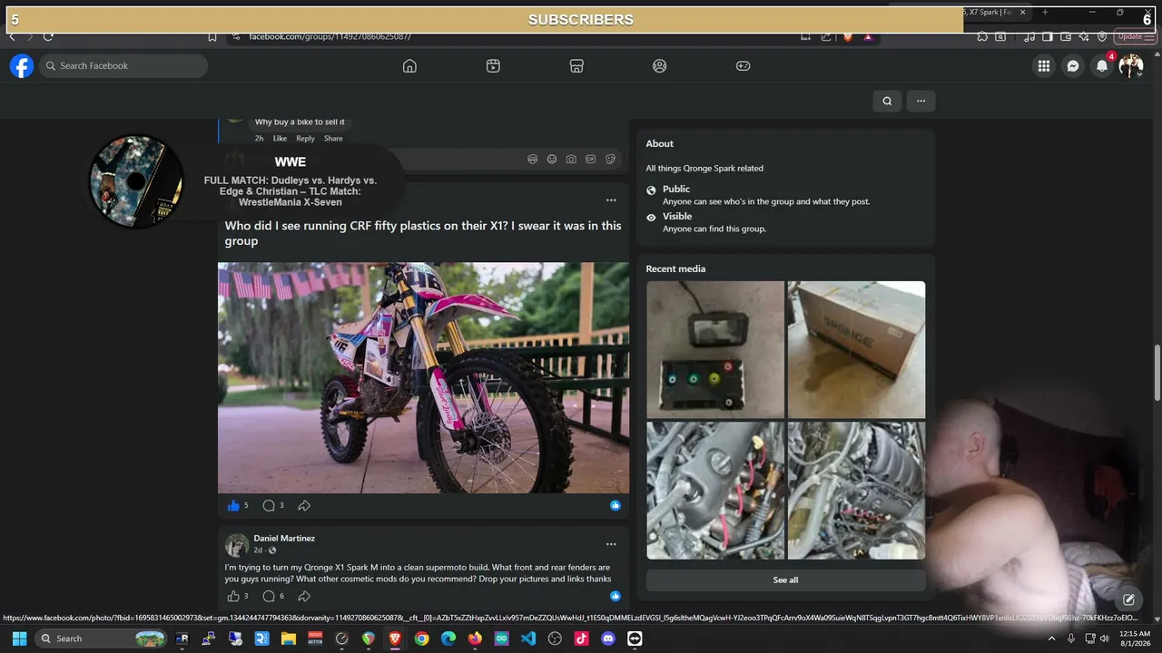Reload the page in the browser

48,36
